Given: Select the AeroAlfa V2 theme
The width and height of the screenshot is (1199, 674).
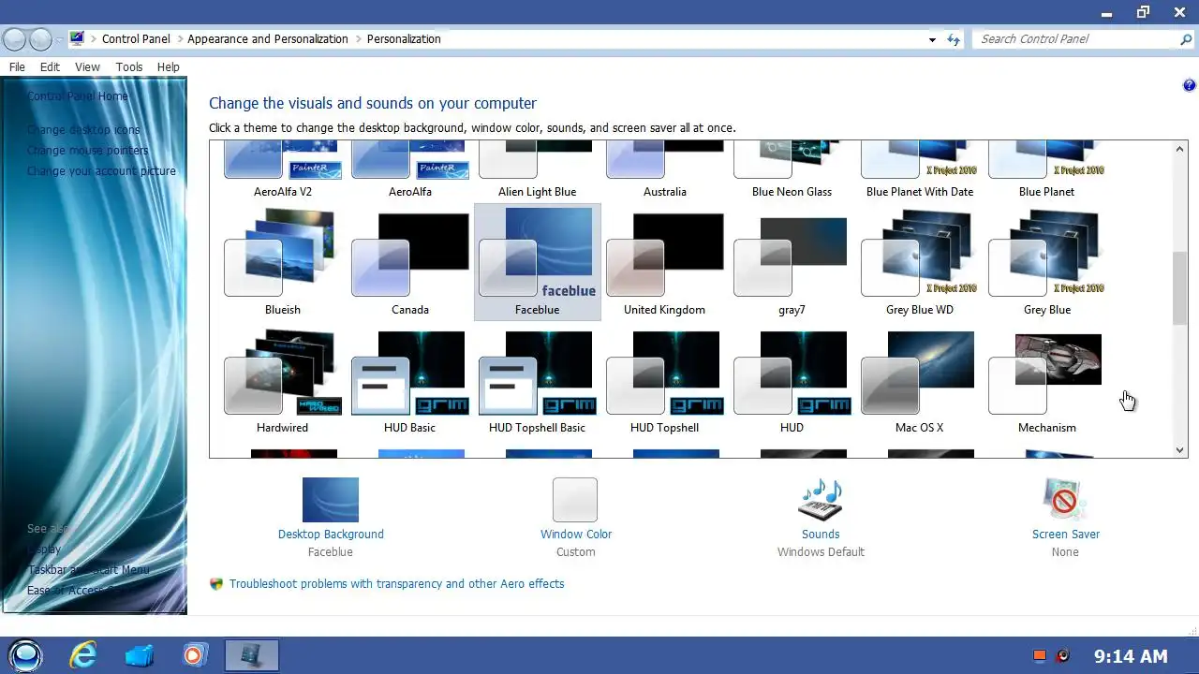Looking at the screenshot, I should tap(283, 170).
